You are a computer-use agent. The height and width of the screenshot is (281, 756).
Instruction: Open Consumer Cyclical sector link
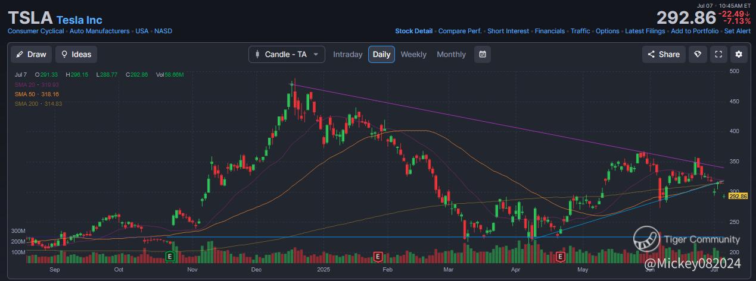(36, 31)
